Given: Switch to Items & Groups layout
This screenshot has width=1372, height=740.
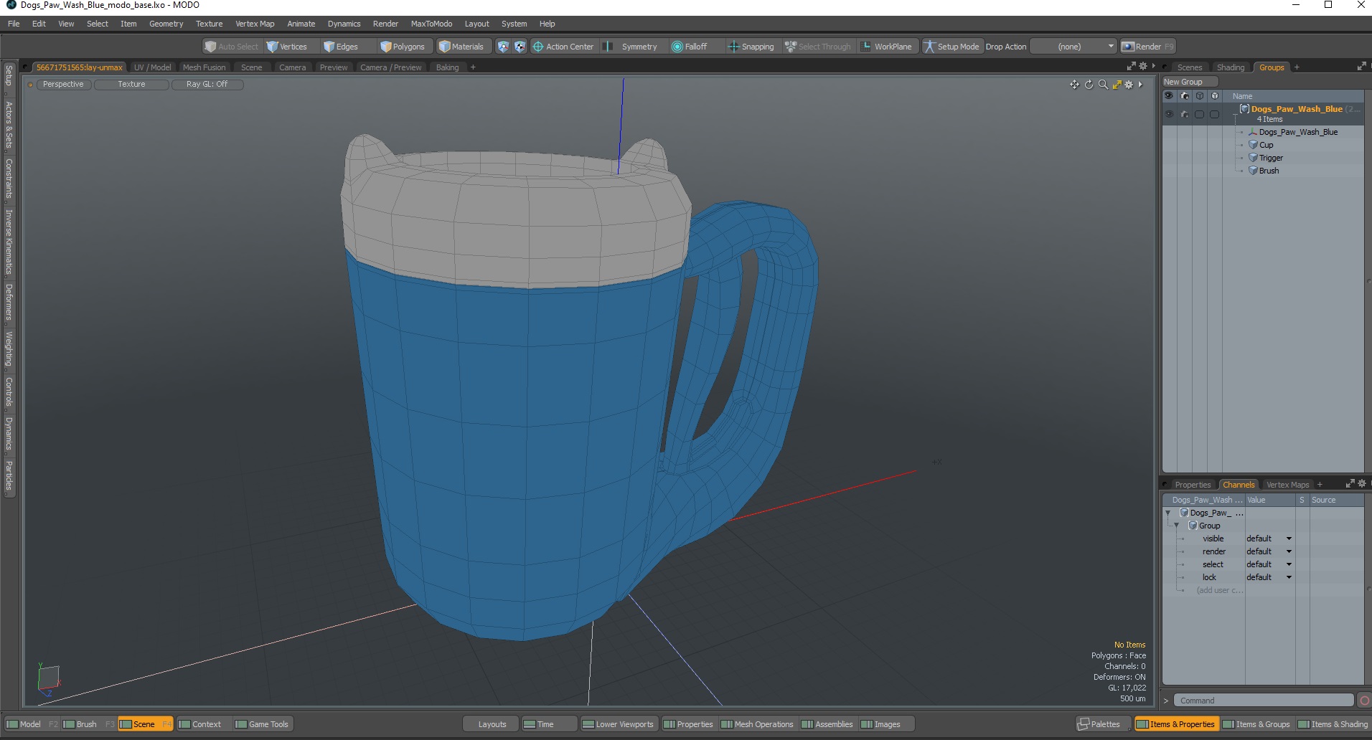Looking at the screenshot, I should pyautogui.click(x=1256, y=724).
